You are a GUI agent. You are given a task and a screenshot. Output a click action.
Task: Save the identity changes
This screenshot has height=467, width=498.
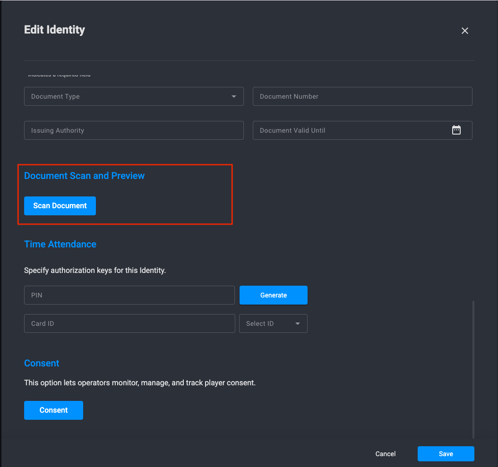click(446, 454)
